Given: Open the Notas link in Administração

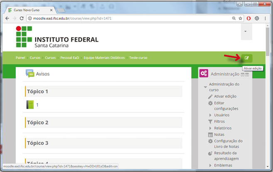Looking at the screenshot, I should click(219, 134).
